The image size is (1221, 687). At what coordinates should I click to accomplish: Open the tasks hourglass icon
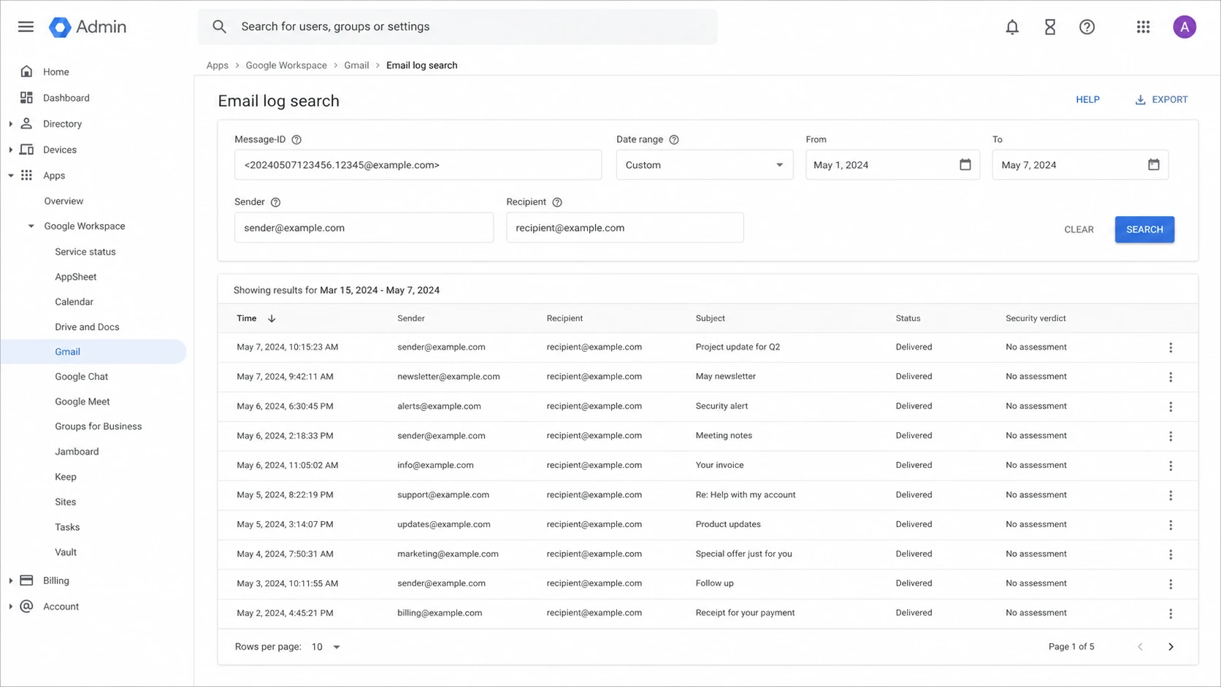(x=1050, y=27)
